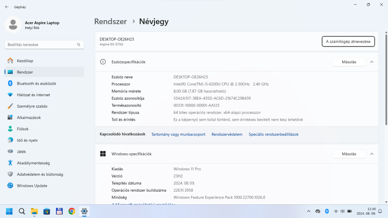Viewport: 388px width, 218px height.
Task: Show hidden system tray icons
Action: coord(308,211)
